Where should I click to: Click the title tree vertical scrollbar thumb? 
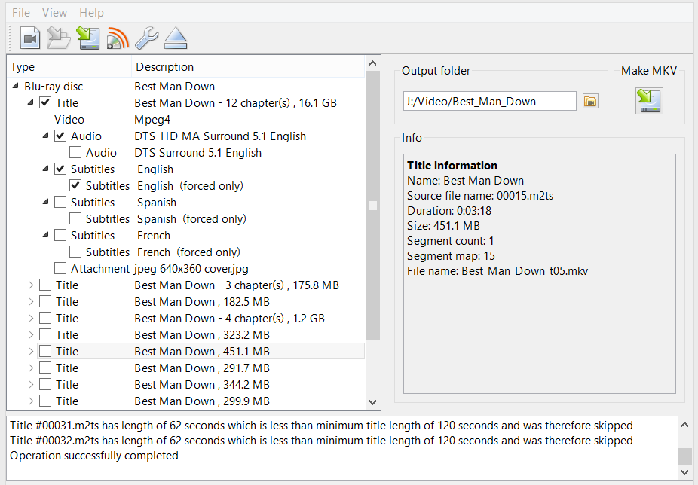pyautogui.click(x=372, y=206)
